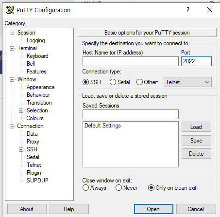This screenshot has width=220, height=217.
Task: Click the question mark help button
Action: point(188,10)
